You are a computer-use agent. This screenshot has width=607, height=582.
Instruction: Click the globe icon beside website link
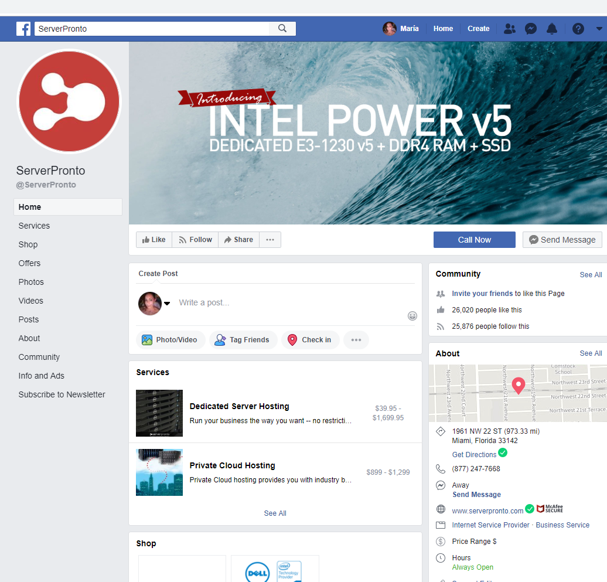pos(441,509)
